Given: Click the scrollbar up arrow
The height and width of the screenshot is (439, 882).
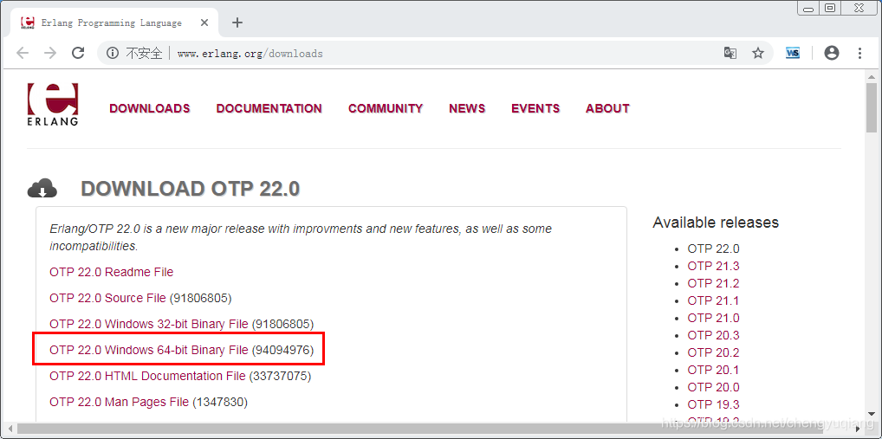Looking at the screenshot, I should point(872,77).
